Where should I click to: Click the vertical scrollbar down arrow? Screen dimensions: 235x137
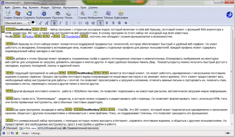click(232, 124)
